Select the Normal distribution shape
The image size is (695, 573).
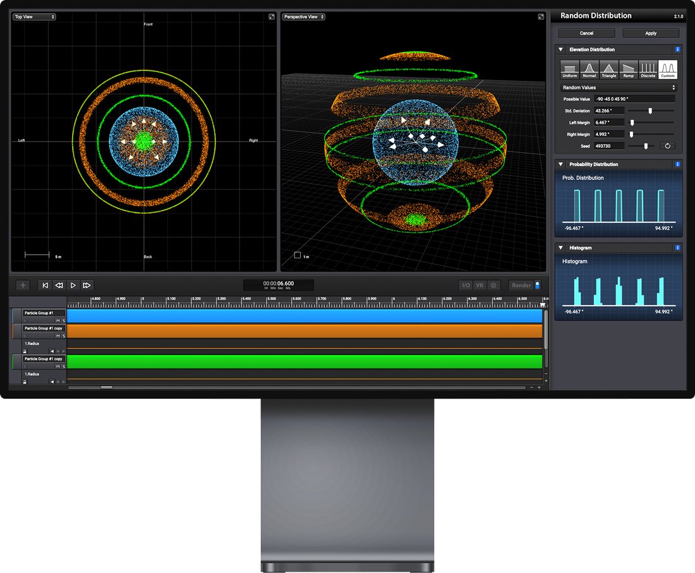(589, 69)
